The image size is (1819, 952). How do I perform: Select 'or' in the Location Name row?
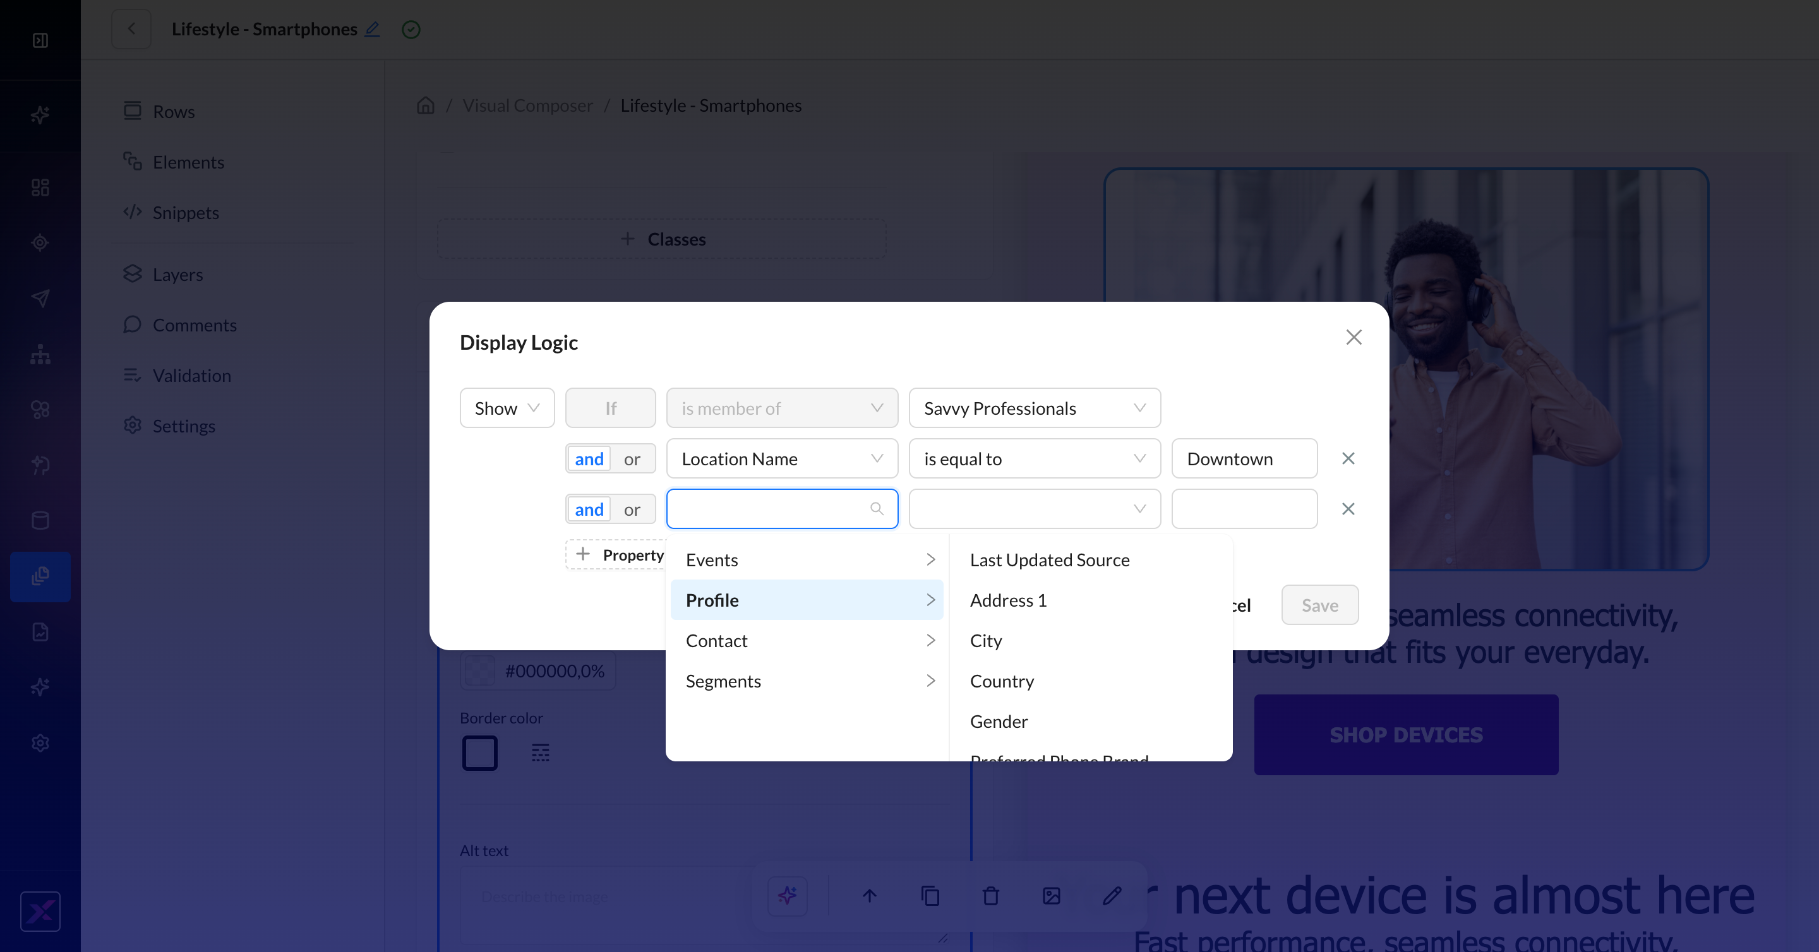point(632,459)
